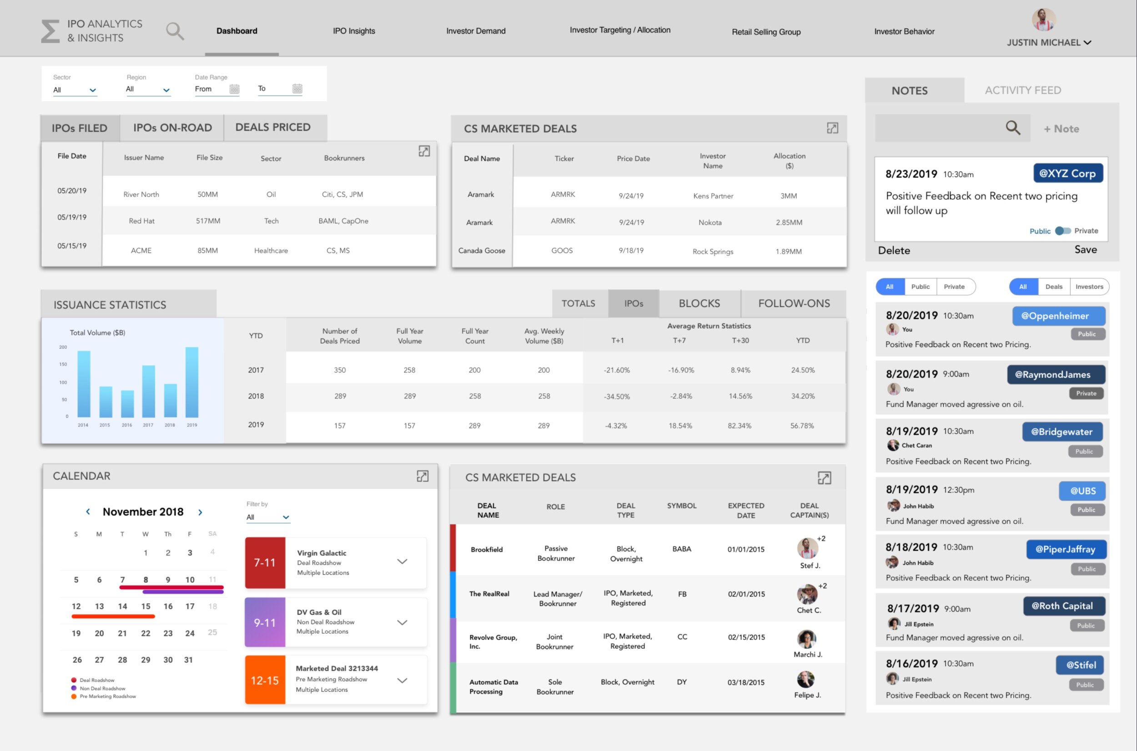Go to previous month in calendar
Viewport: 1137px width, 751px height.
88,511
